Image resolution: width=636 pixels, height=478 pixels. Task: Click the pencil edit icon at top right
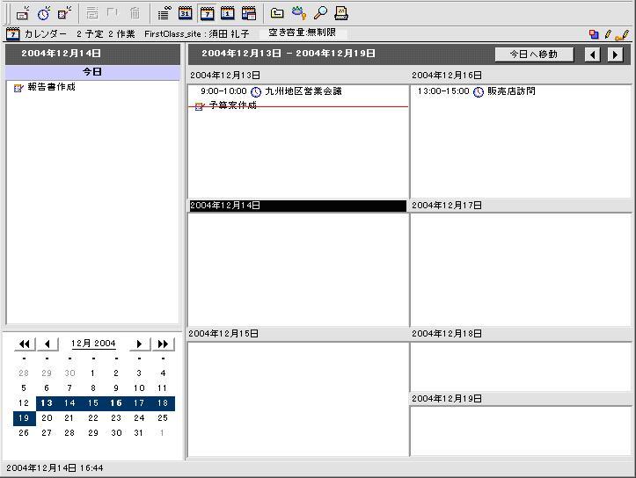tap(608, 34)
